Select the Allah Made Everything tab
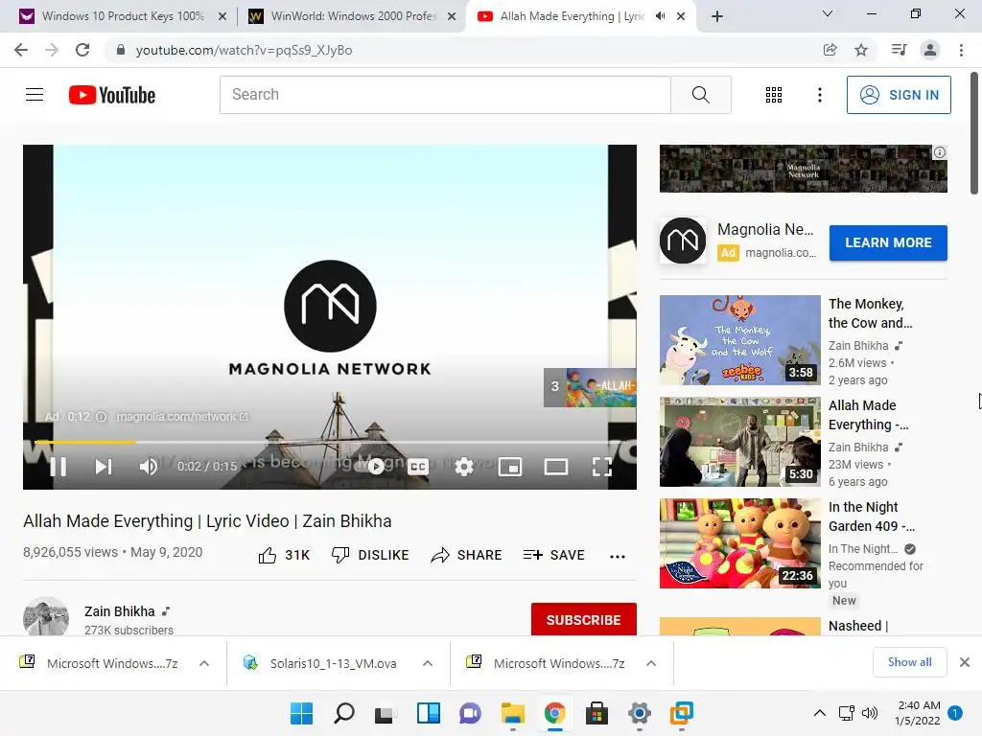982x736 pixels. coord(572,16)
